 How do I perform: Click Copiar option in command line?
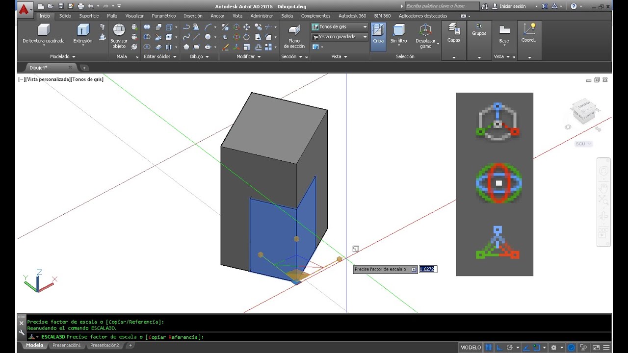[x=157, y=337]
